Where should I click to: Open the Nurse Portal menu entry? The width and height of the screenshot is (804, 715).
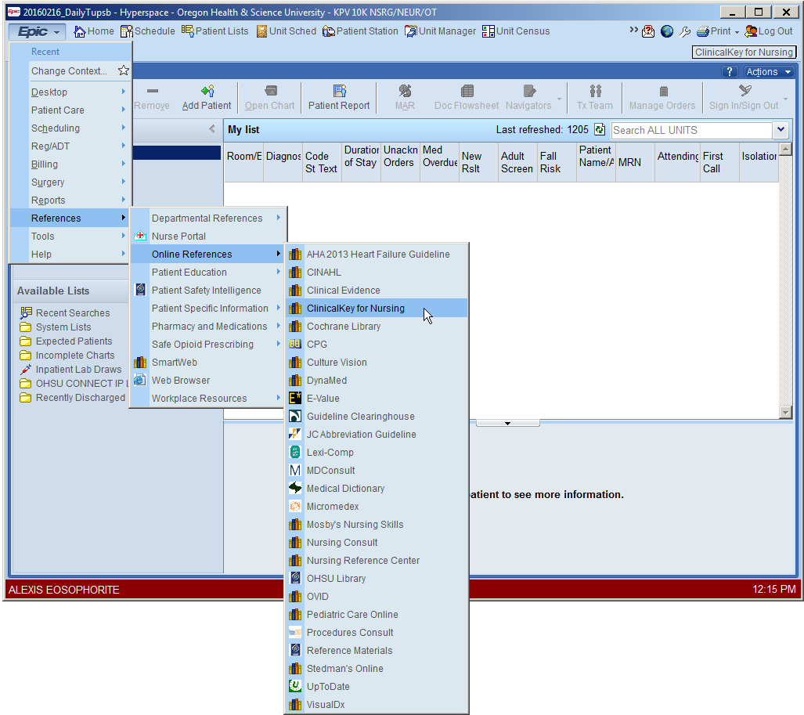pos(207,236)
